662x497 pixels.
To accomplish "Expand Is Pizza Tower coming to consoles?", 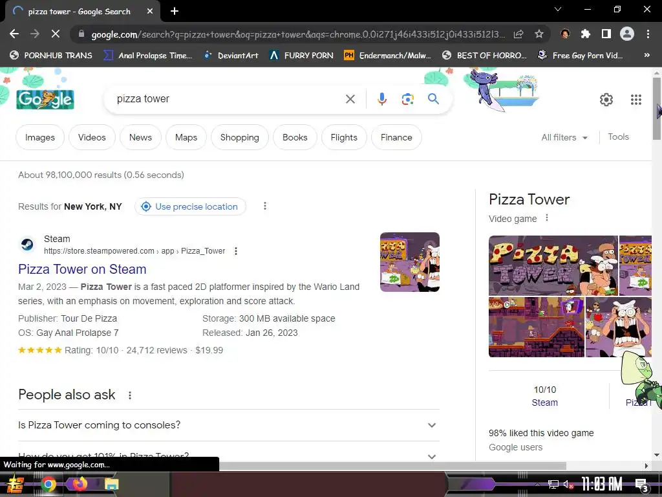I will (x=228, y=425).
